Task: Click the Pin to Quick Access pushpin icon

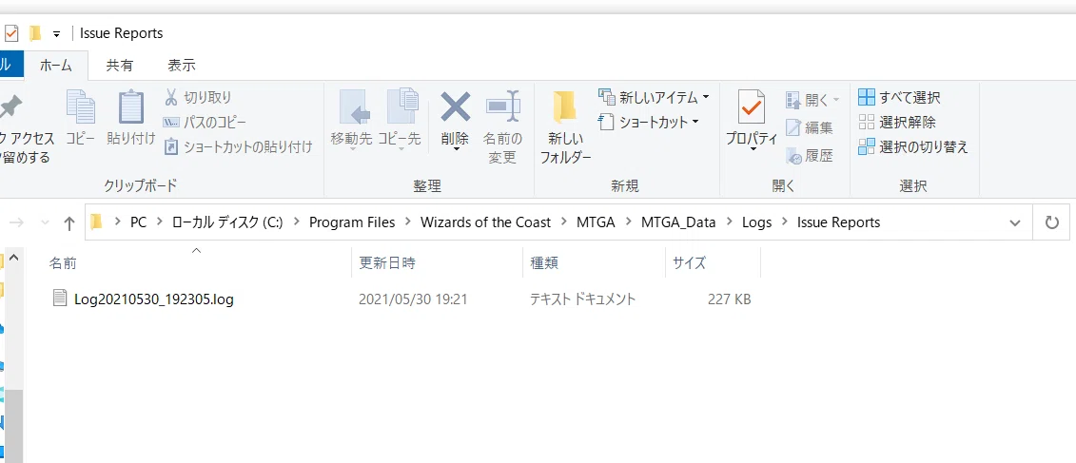Action: point(10,108)
